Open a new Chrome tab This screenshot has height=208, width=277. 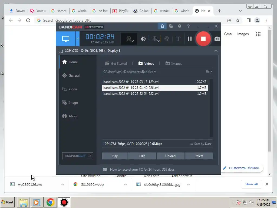click(219, 11)
